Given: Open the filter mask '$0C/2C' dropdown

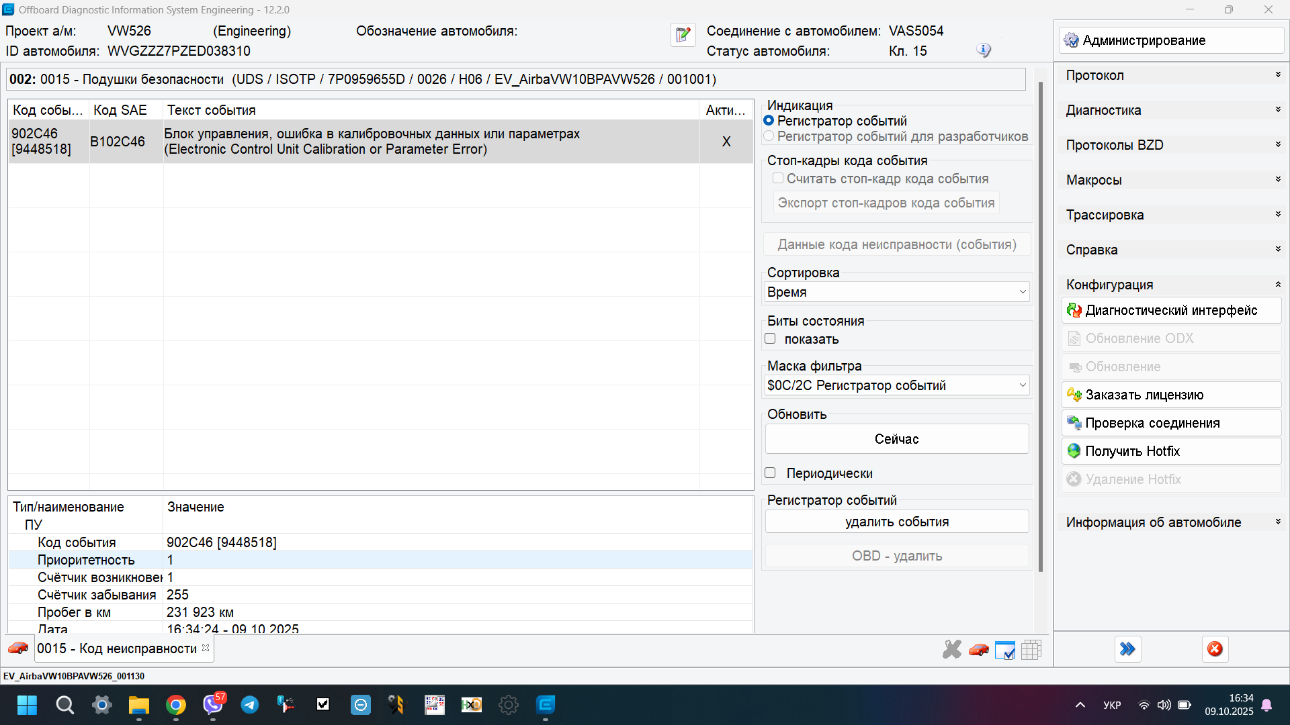Looking at the screenshot, I should pyautogui.click(x=897, y=385).
